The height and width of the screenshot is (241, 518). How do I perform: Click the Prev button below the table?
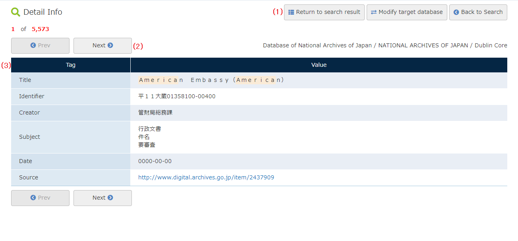click(x=40, y=198)
